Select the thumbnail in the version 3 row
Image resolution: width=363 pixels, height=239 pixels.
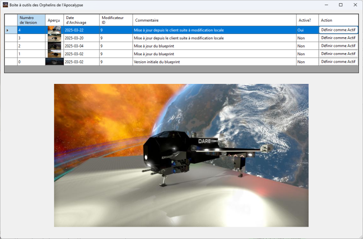coord(54,38)
